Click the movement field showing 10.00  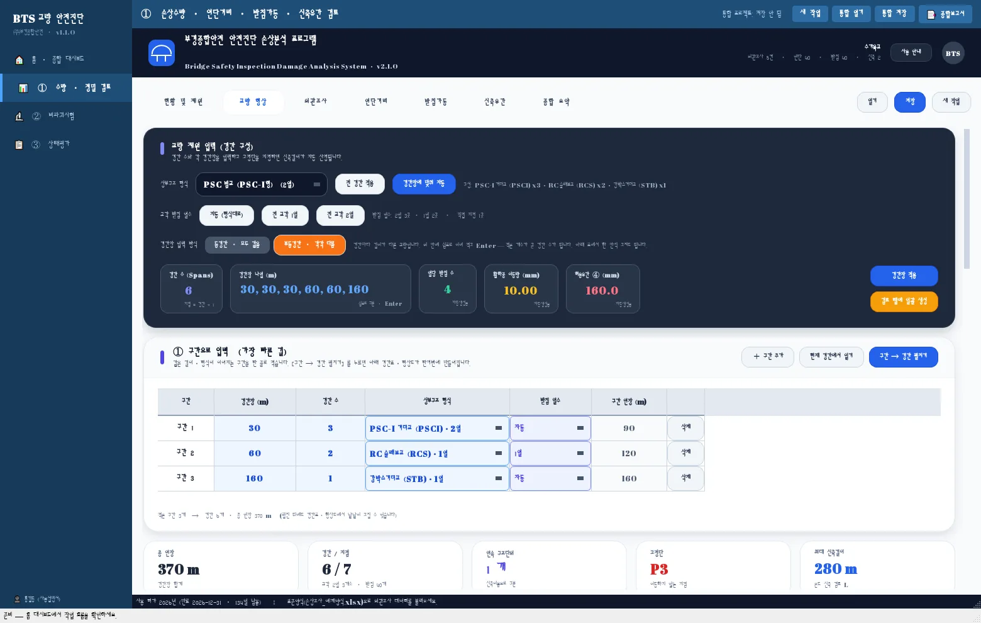pyautogui.click(x=521, y=289)
